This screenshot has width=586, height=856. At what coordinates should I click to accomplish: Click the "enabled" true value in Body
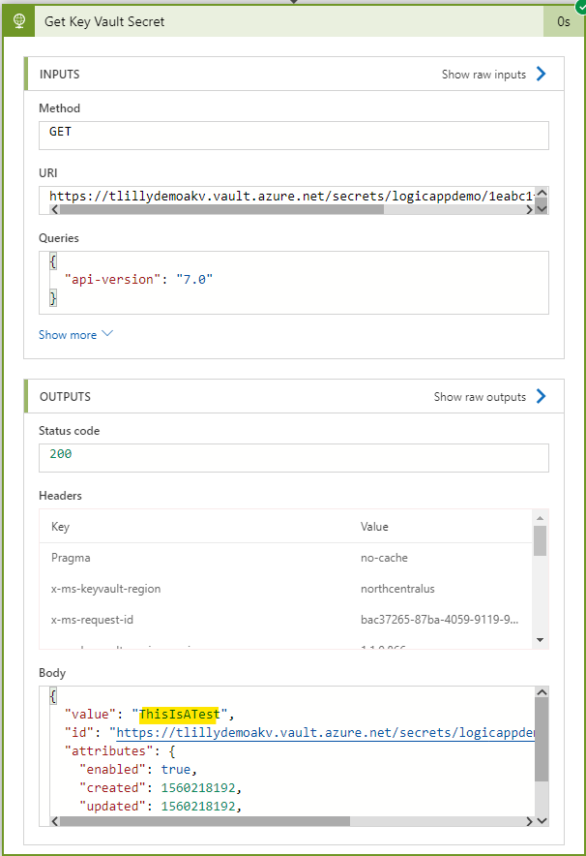click(x=176, y=770)
